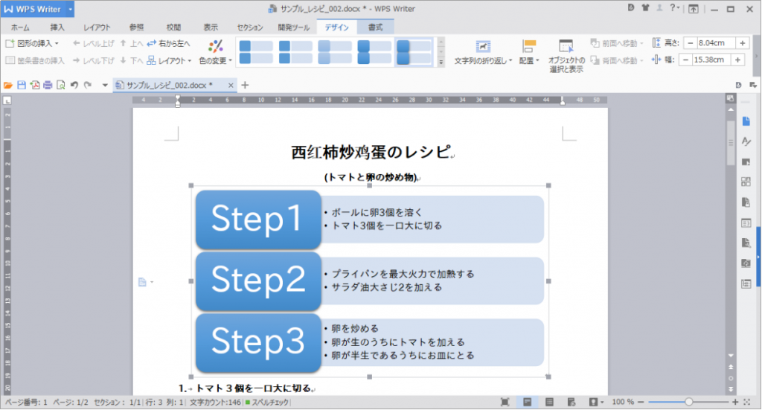Click the open folder icon
762x410 pixels.
pyautogui.click(x=8, y=85)
